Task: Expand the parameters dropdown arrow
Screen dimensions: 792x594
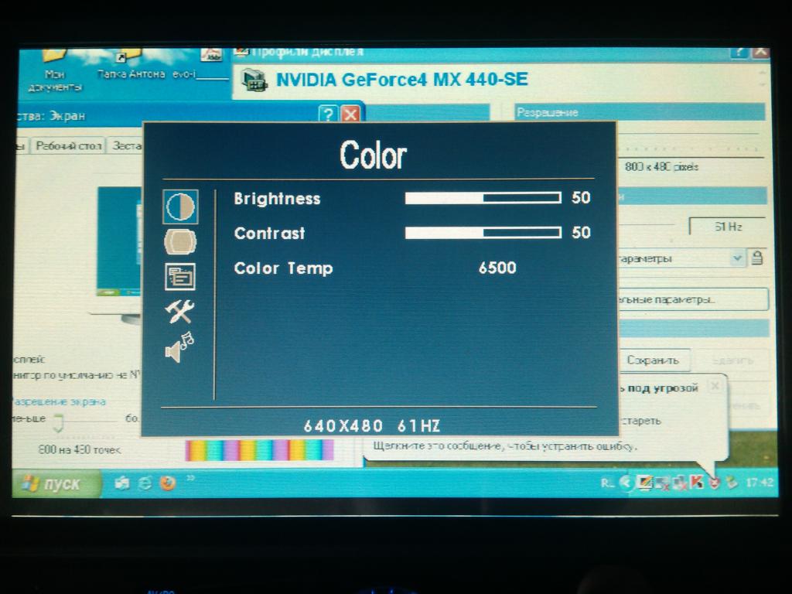Action: [737, 258]
